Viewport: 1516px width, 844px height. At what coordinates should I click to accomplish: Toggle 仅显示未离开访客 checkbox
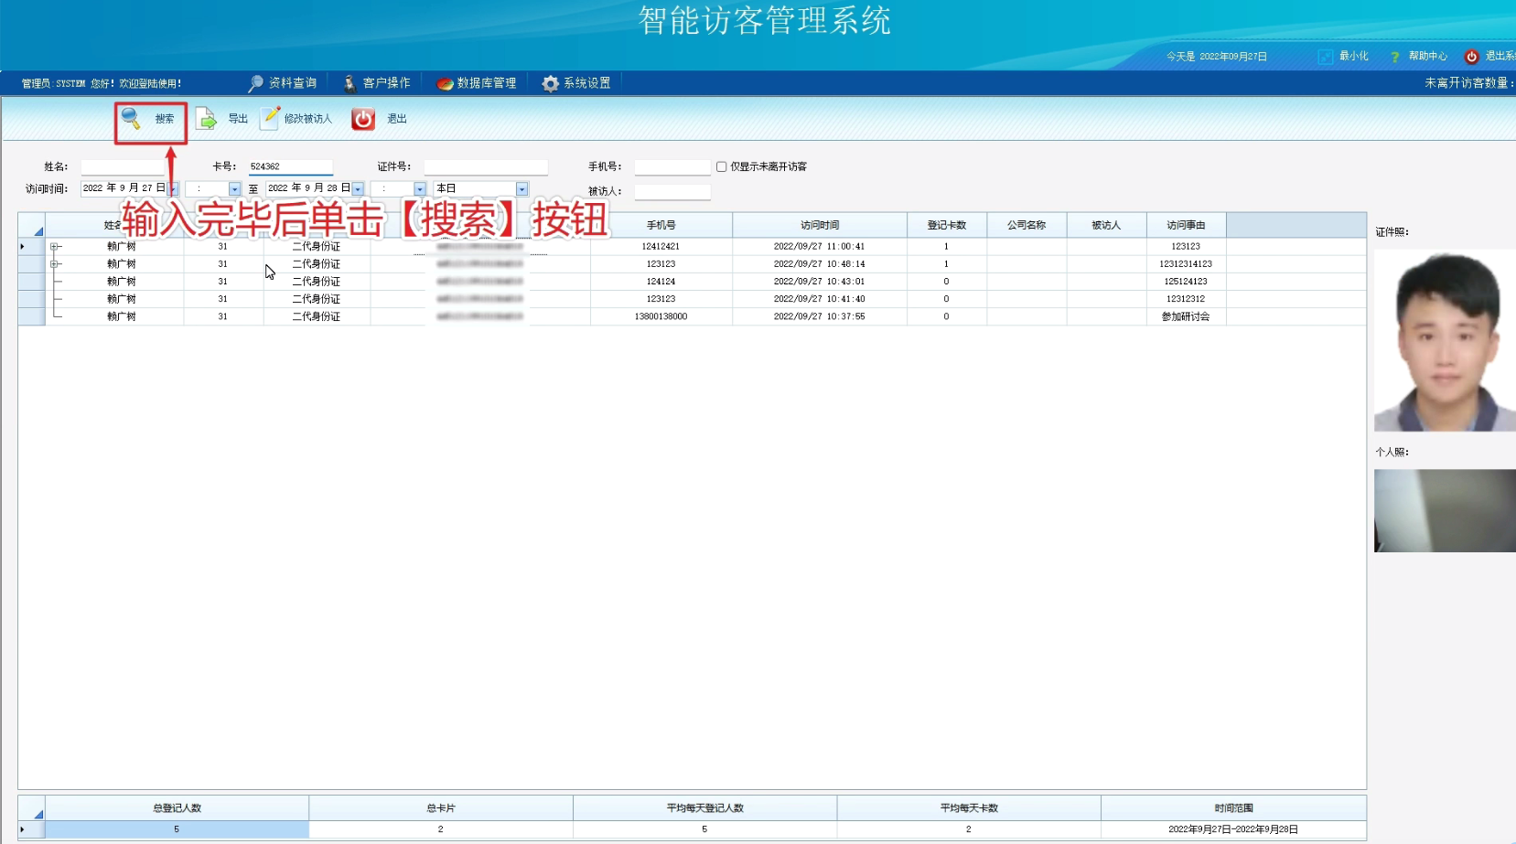[x=722, y=166]
